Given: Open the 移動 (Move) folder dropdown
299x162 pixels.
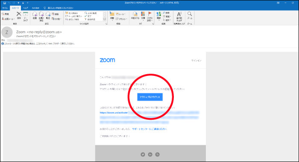Looking at the screenshot, I should pos(112,16).
